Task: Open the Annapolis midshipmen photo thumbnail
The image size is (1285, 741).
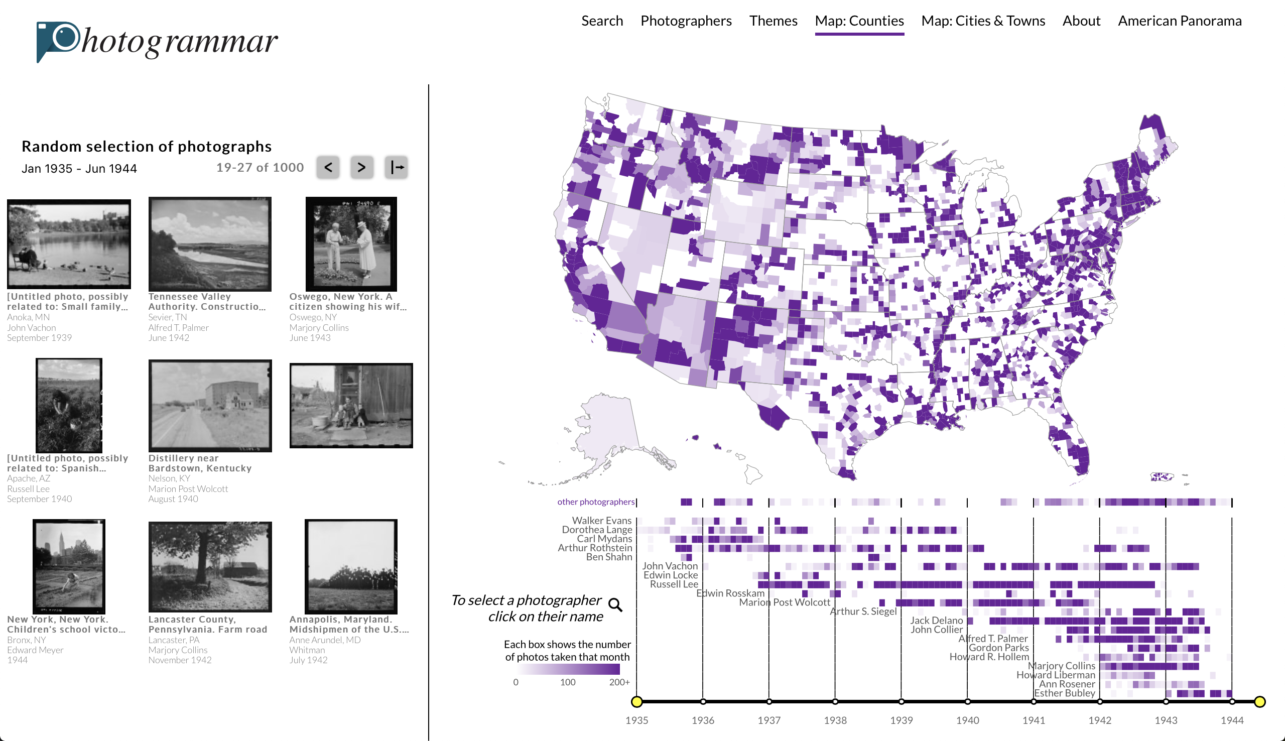Action: pos(351,566)
